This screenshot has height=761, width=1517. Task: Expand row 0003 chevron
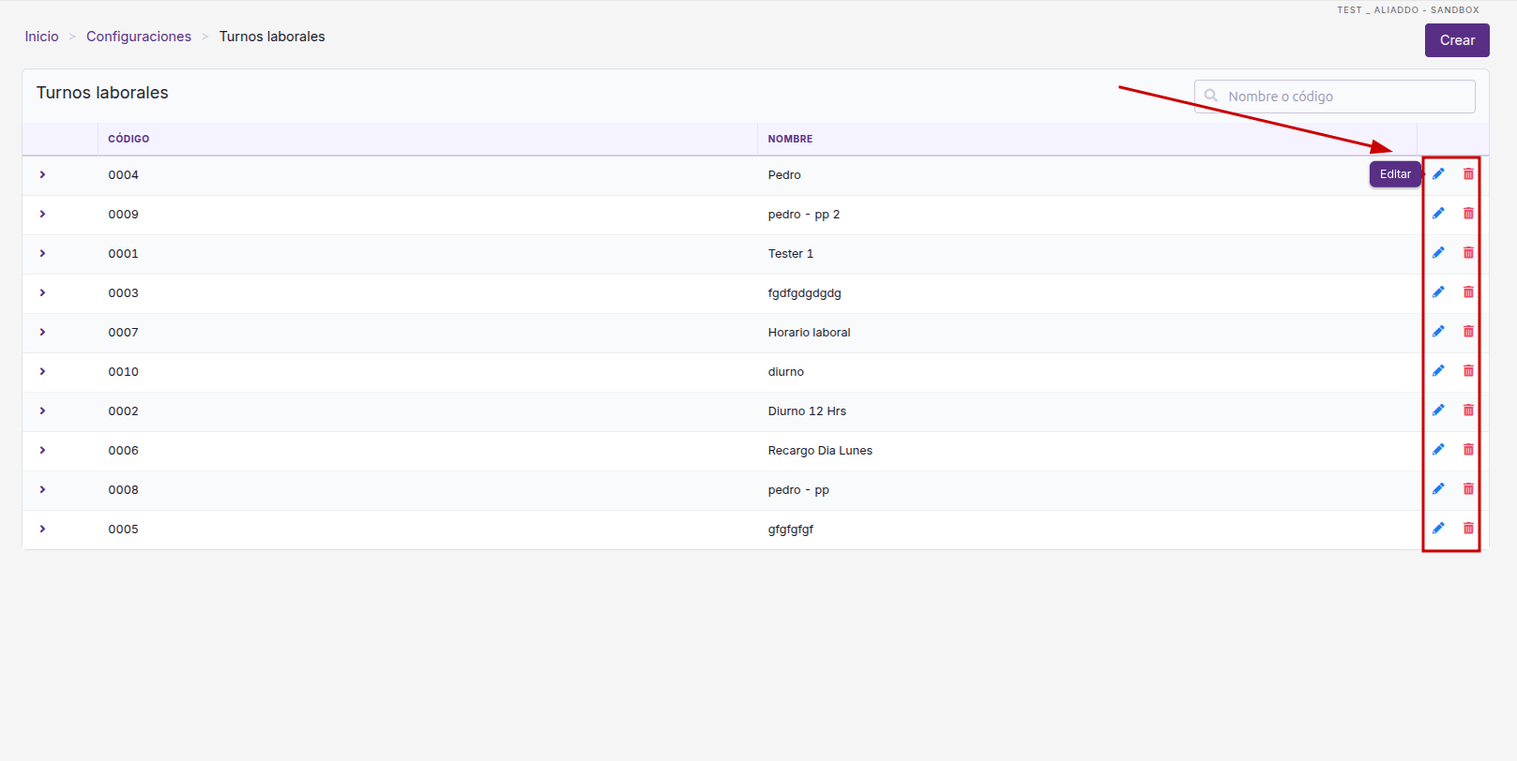tap(42, 293)
